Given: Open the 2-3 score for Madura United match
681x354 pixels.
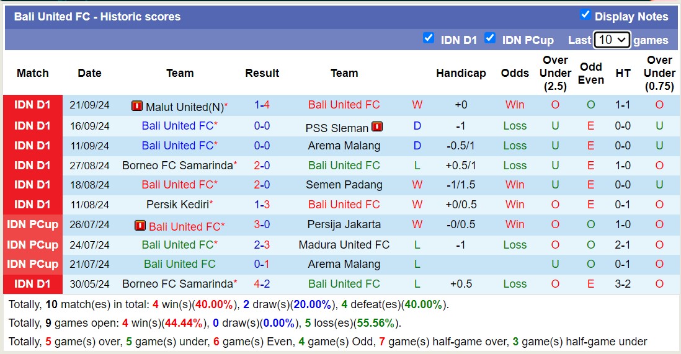Looking at the screenshot, I should click(262, 245).
